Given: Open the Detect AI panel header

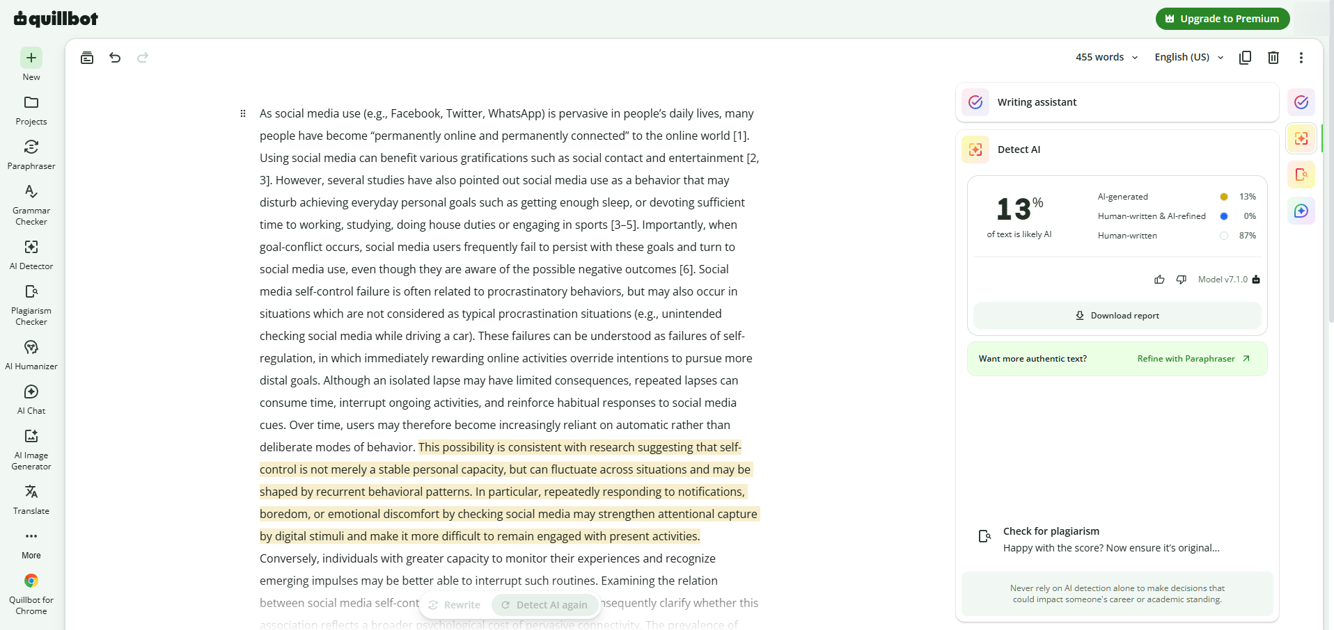Looking at the screenshot, I should click(x=1117, y=150).
